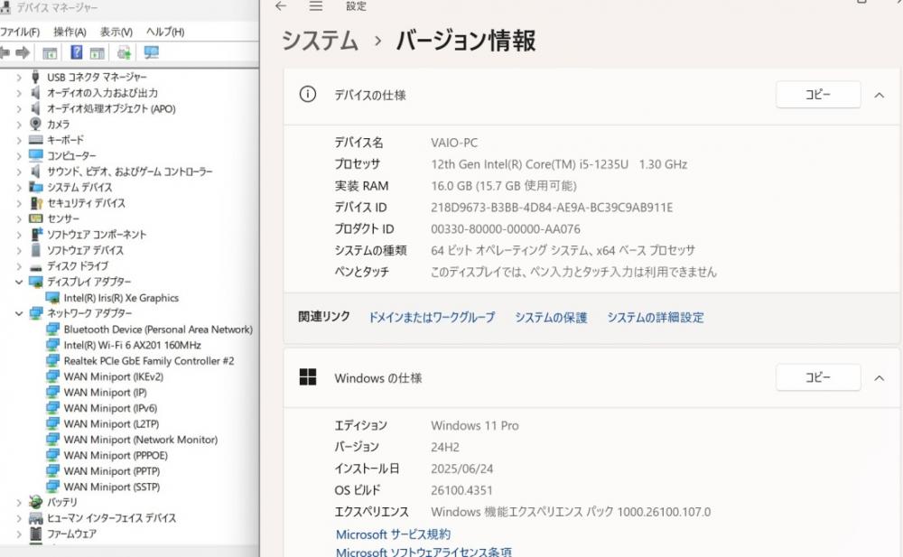Select WAN Miniport (PPPOE) entry
903x557 pixels.
[116, 455]
